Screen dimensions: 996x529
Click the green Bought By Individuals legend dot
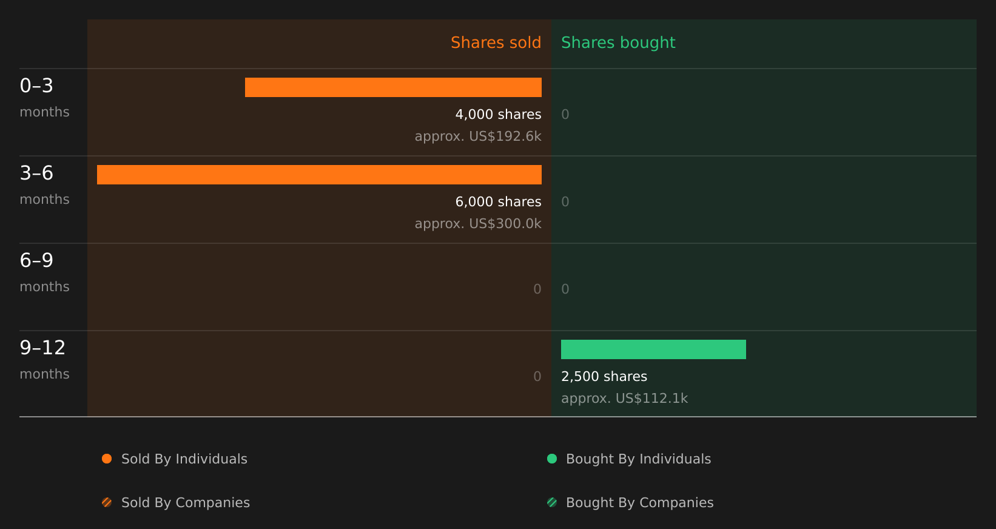tap(552, 459)
